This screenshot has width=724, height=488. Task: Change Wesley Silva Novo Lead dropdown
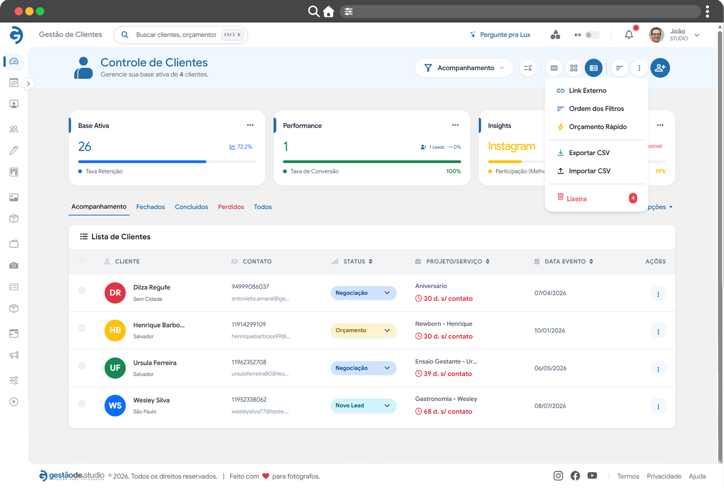pyautogui.click(x=363, y=406)
